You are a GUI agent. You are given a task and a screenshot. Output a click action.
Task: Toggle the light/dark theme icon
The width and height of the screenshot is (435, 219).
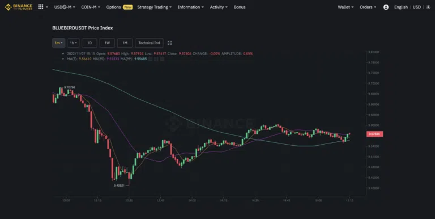click(428, 7)
